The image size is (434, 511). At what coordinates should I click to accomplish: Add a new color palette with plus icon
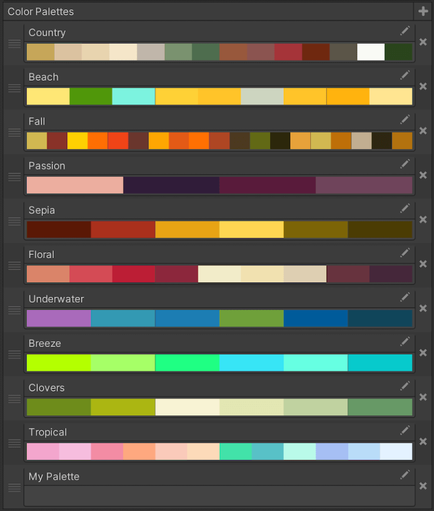pos(423,11)
